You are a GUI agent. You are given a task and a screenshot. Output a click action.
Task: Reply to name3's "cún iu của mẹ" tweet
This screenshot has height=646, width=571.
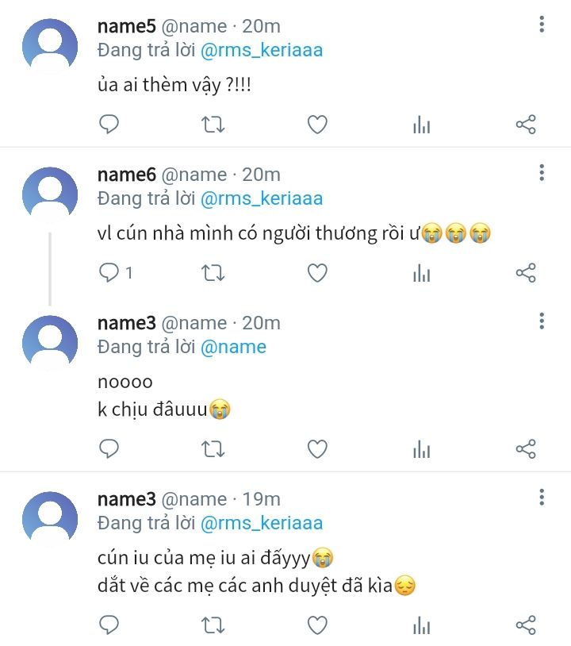tap(109, 625)
